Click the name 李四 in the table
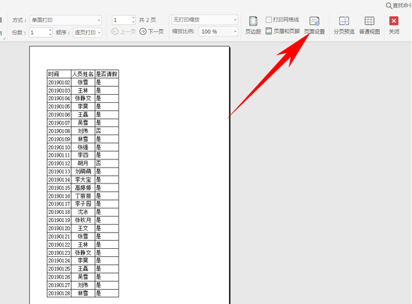 click(x=83, y=155)
